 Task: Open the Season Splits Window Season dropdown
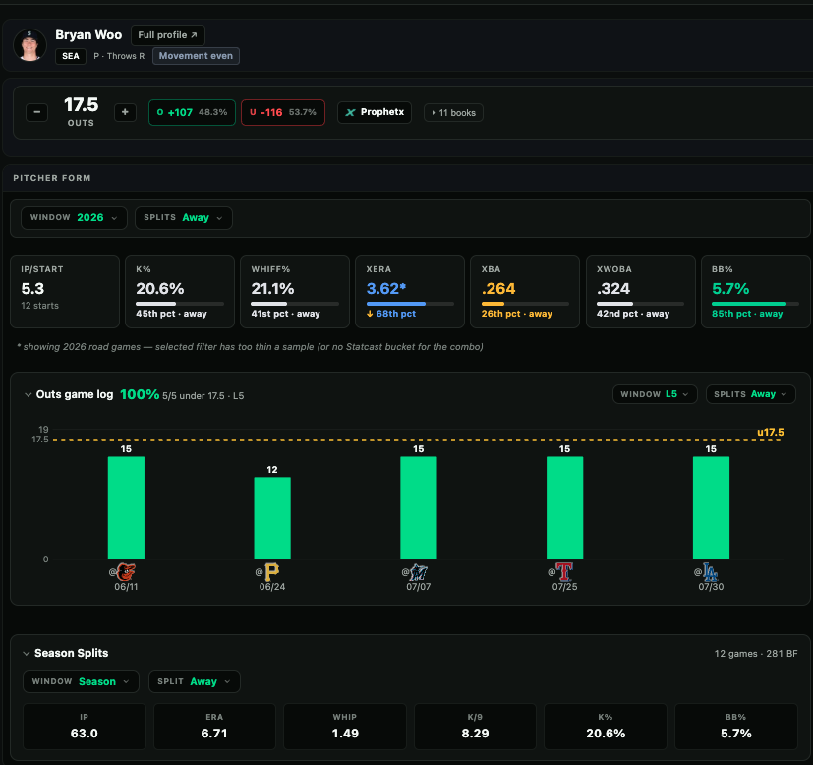[81, 681]
